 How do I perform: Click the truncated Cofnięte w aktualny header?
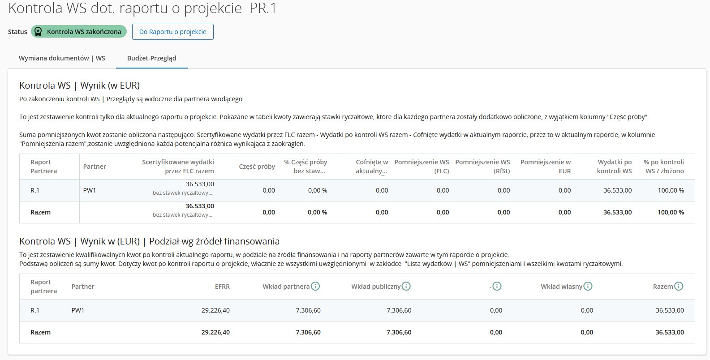pyautogui.click(x=372, y=167)
